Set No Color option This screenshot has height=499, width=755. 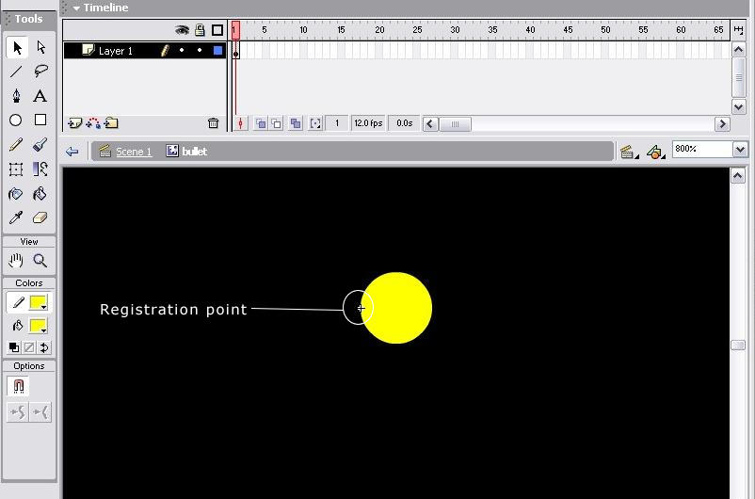pyautogui.click(x=29, y=347)
